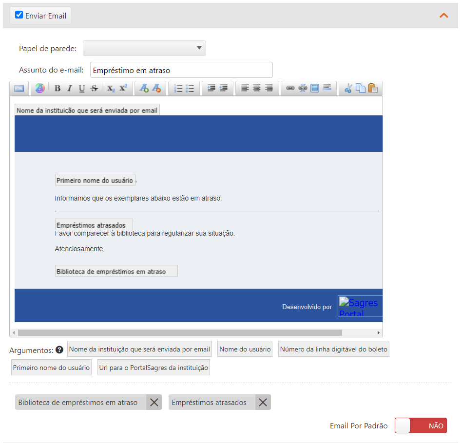Click the Assunto do e-mail field
The image size is (461, 443).
click(x=181, y=70)
